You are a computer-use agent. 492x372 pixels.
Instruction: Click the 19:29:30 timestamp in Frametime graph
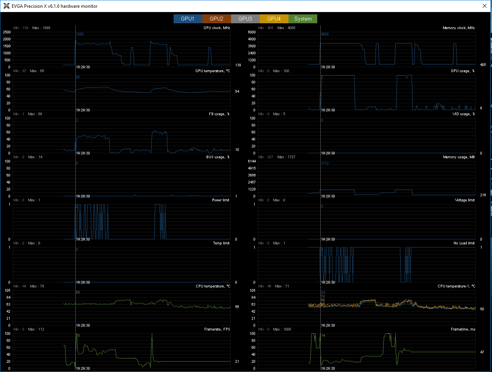(x=328, y=369)
